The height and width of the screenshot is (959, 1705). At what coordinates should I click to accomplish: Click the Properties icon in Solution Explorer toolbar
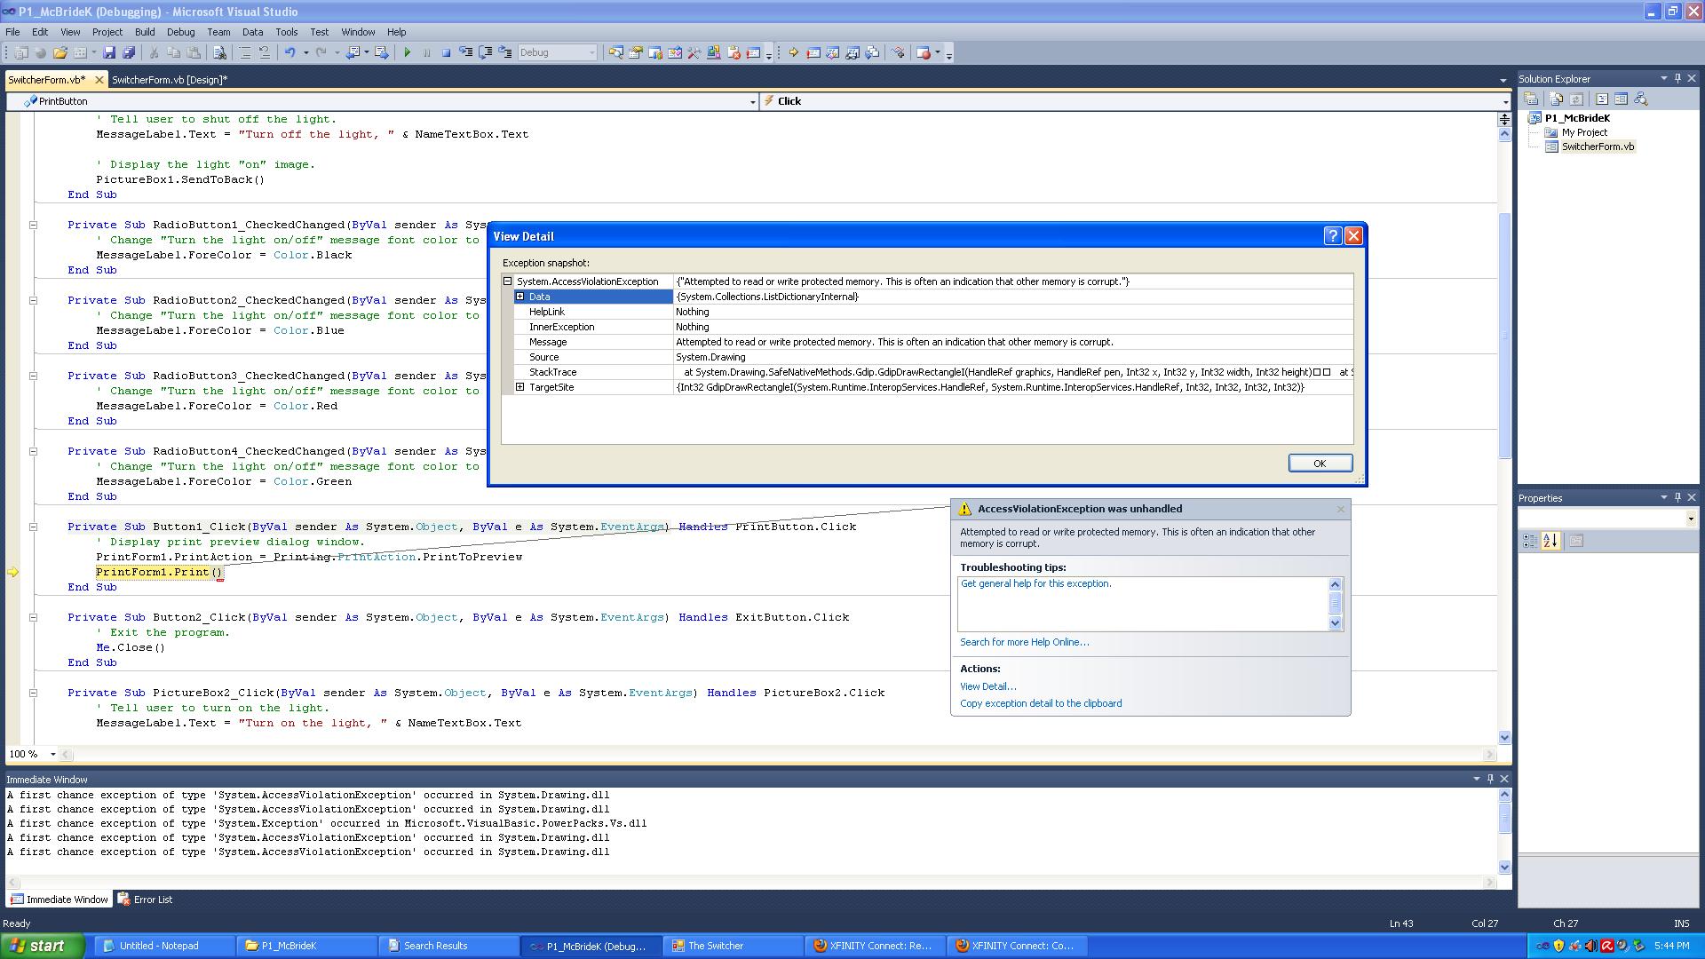click(1531, 99)
